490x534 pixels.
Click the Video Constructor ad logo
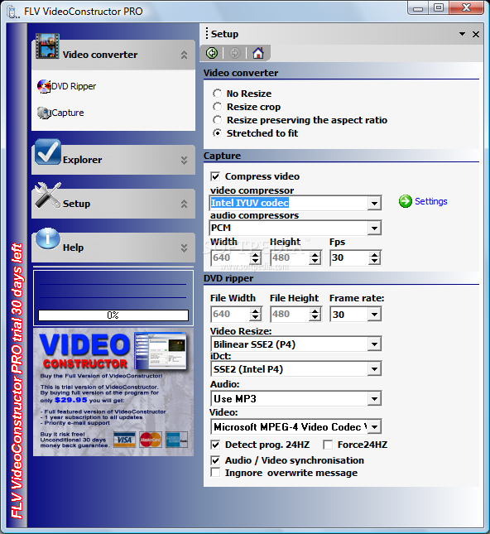pyautogui.click(x=84, y=352)
